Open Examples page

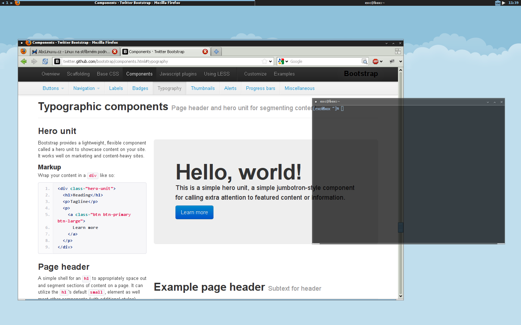284,74
